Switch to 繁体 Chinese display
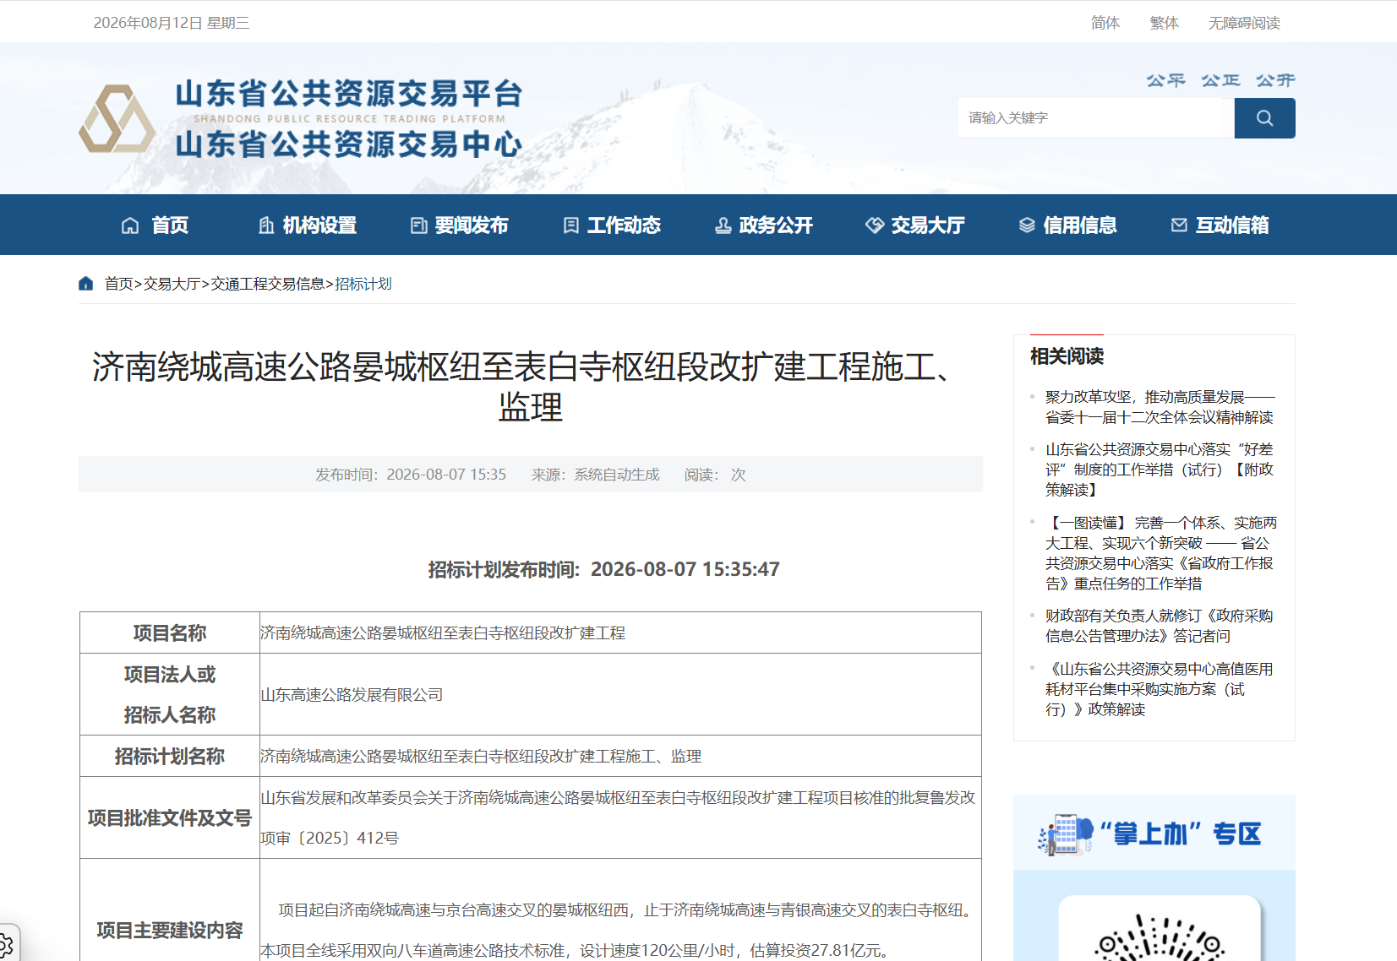This screenshot has width=1397, height=961. [x=1165, y=23]
